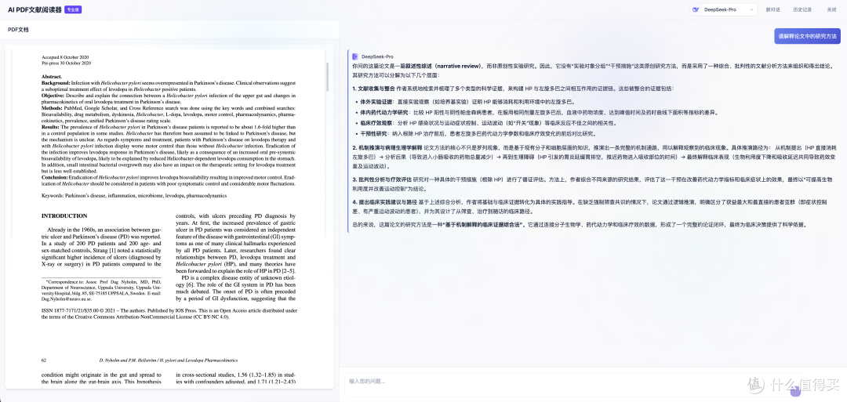847x402 pixels.
Task: Click the bullet '干预性研究'
Action: click(374, 133)
